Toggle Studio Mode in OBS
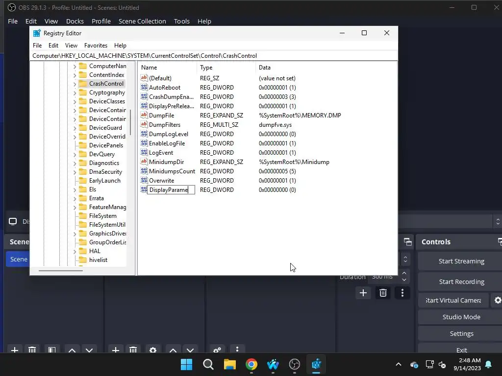 (x=461, y=317)
